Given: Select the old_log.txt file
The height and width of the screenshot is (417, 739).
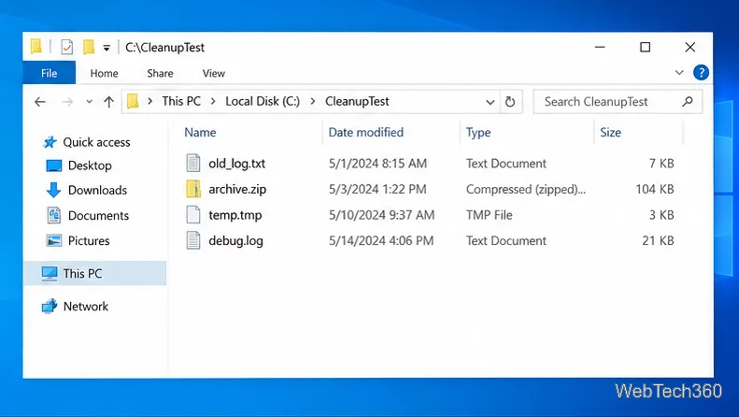Looking at the screenshot, I should tap(236, 164).
